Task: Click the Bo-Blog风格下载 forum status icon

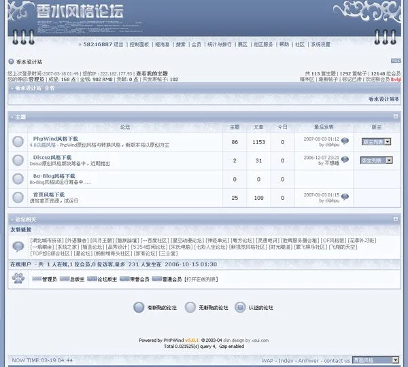Action: [x=18, y=179]
